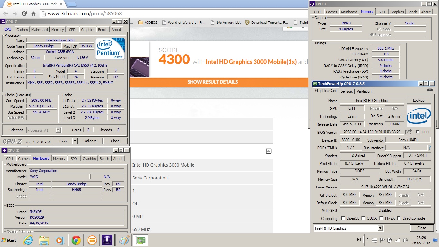
Task: Switch to the Sensors tab in GPU-Z
Action: (x=347, y=91)
